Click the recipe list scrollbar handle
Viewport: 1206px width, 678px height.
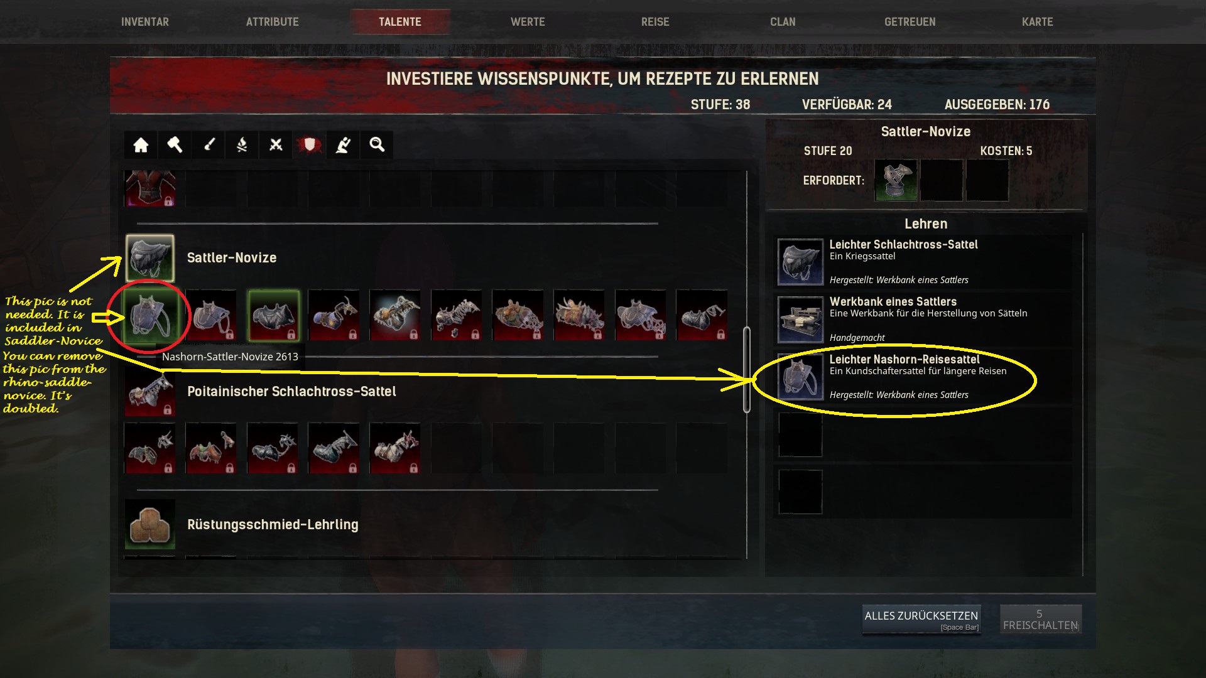[747, 370]
